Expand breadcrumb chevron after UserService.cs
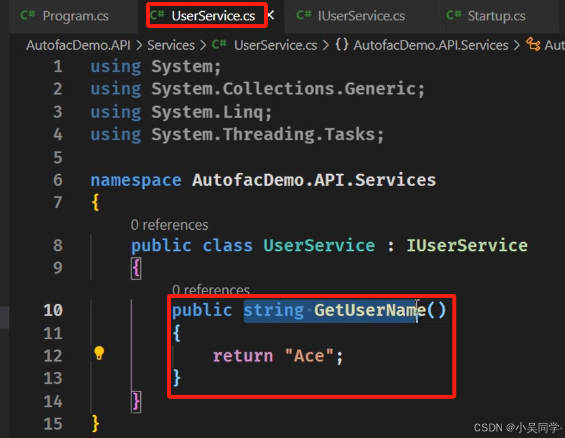Screen dimensions: 565x438 (x=326, y=45)
